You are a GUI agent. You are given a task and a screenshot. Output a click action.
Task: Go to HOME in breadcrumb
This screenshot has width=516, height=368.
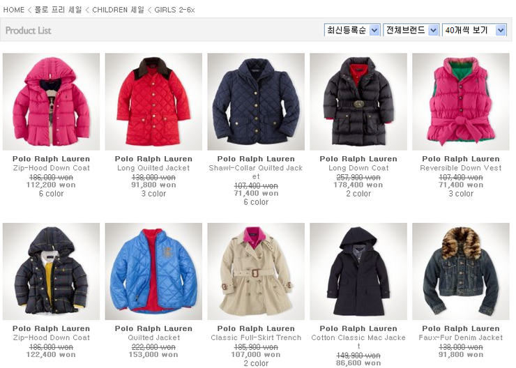point(13,10)
